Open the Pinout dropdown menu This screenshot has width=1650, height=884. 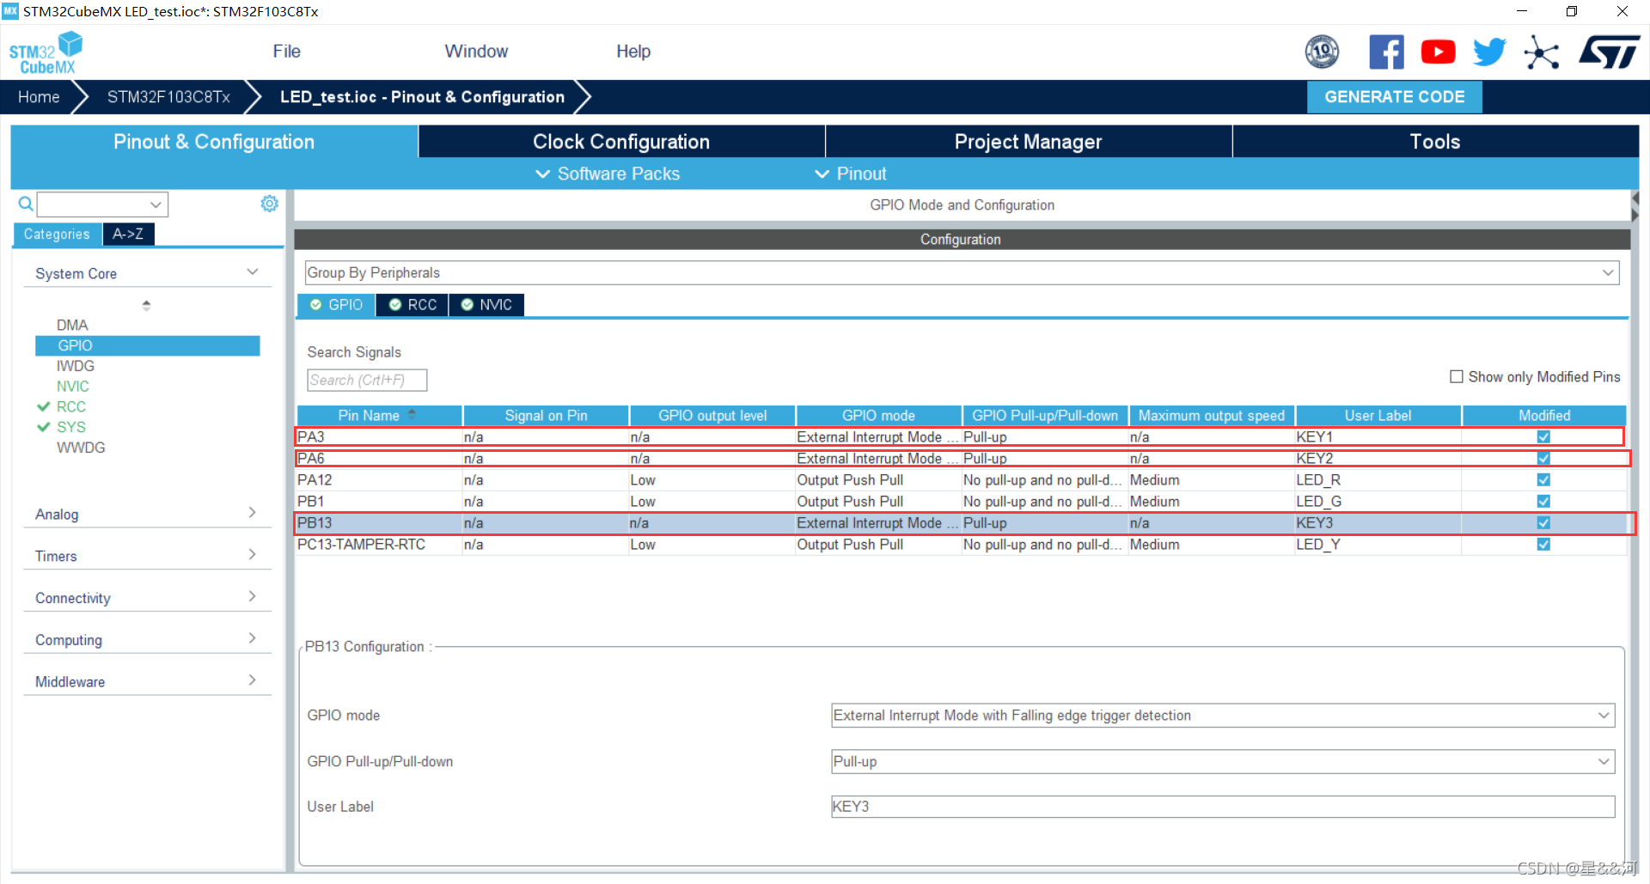click(x=850, y=174)
